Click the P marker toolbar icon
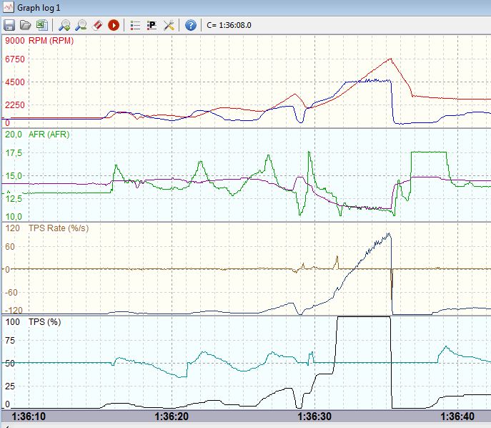491x428 pixels. pos(152,25)
